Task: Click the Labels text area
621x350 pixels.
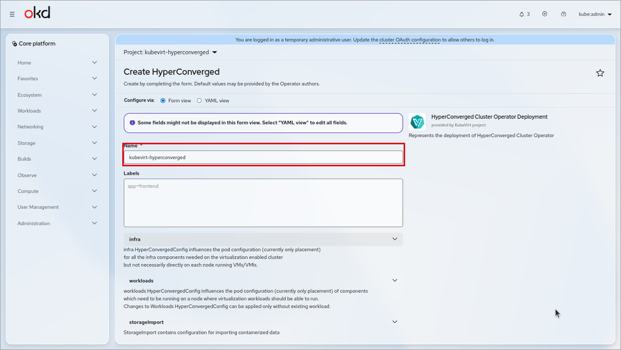Action: click(x=263, y=202)
